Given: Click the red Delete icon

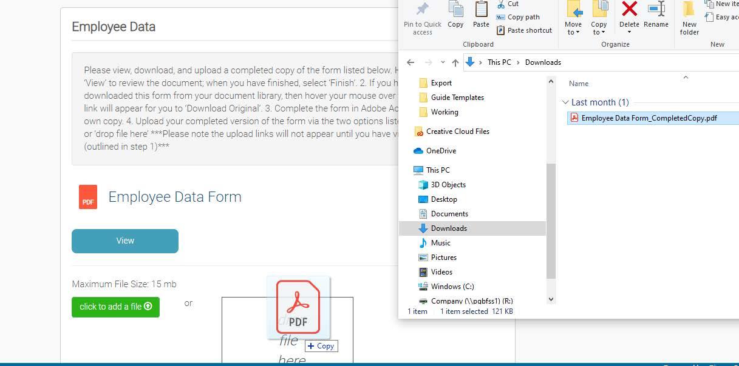Looking at the screenshot, I should pyautogui.click(x=629, y=8).
